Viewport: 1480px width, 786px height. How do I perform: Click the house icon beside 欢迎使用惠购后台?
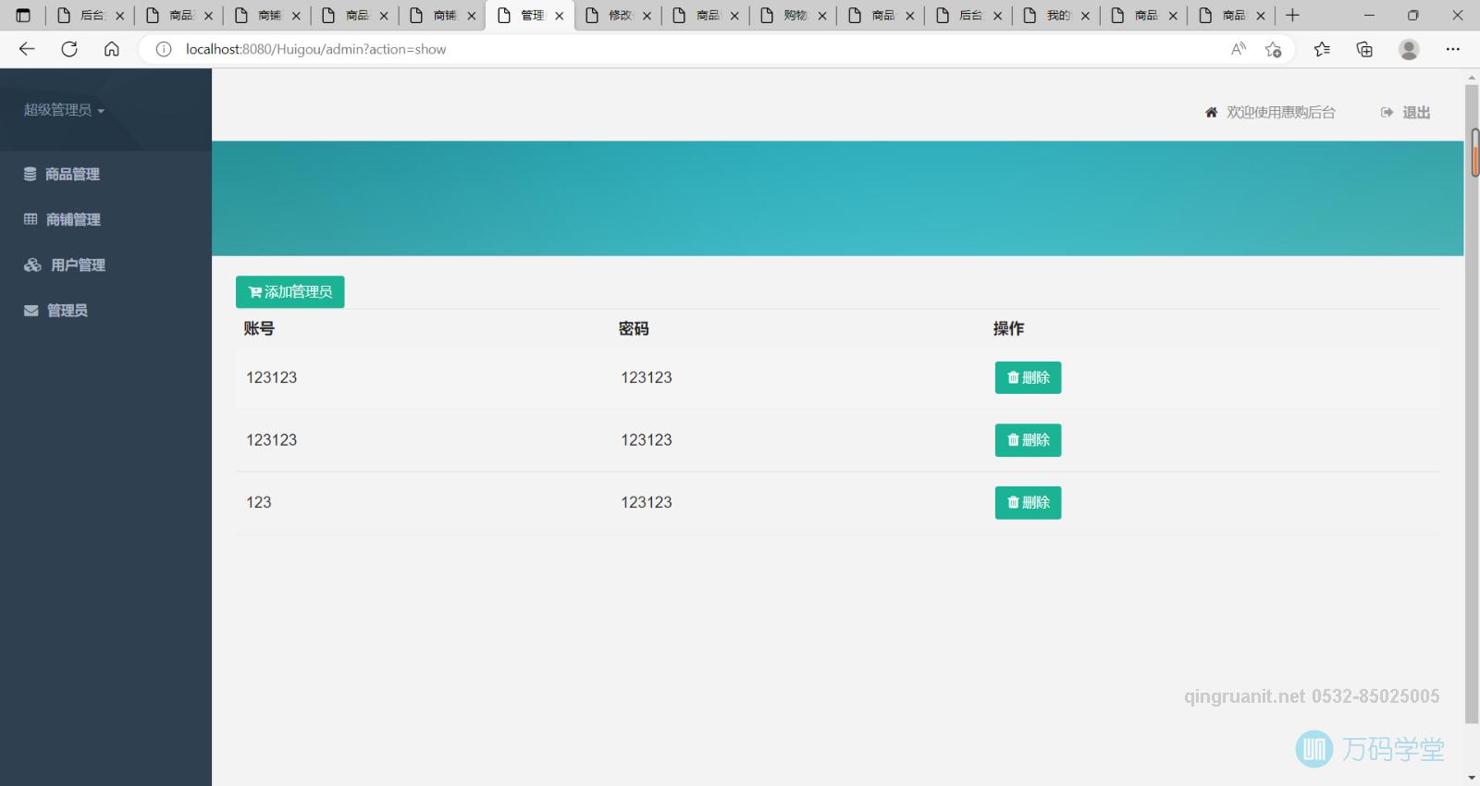coord(1211,112)
